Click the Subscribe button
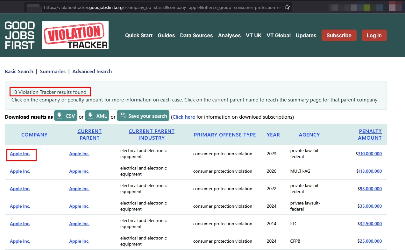The height and width of the screenshot is (250, 405). click(x=339, y=35)
